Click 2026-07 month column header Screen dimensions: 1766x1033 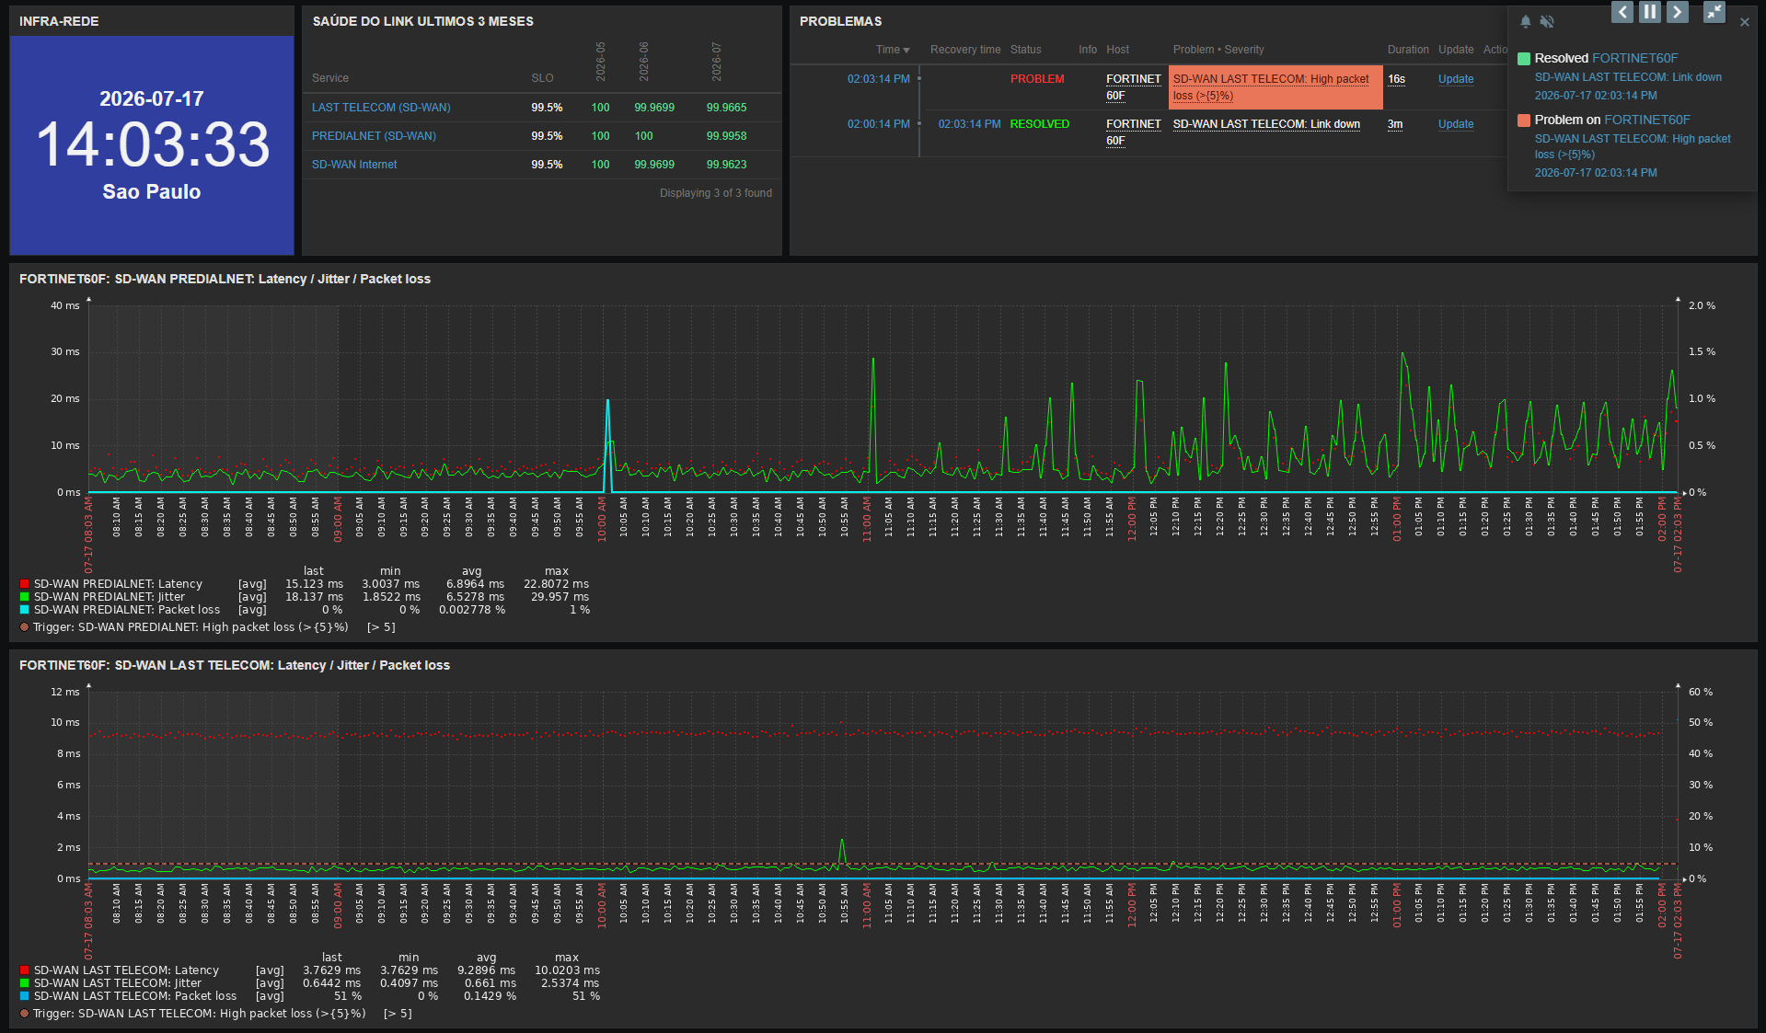[x=716, y=62]
